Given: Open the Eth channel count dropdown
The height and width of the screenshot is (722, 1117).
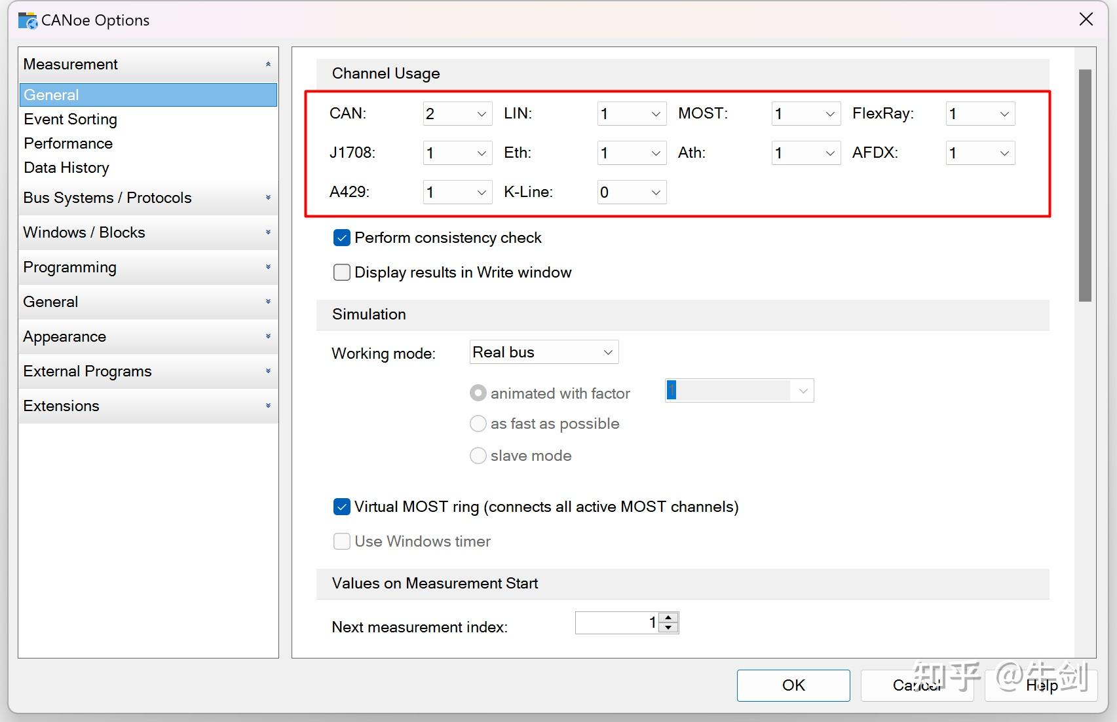Looking at the screenshot, I should pos(632,153).
